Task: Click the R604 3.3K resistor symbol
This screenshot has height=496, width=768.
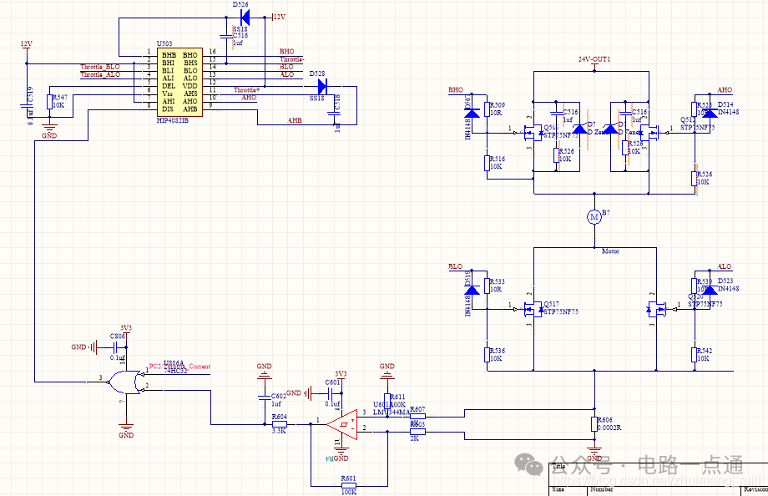Action: pyautogui.click(x=279, y=424)
